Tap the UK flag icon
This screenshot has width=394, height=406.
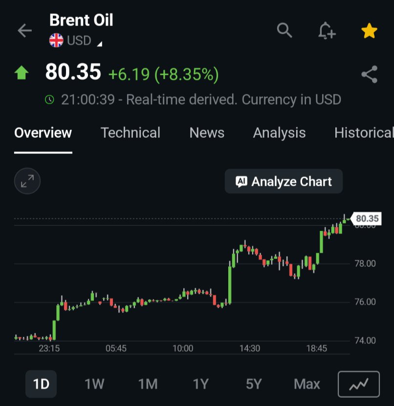coord(56,41)
